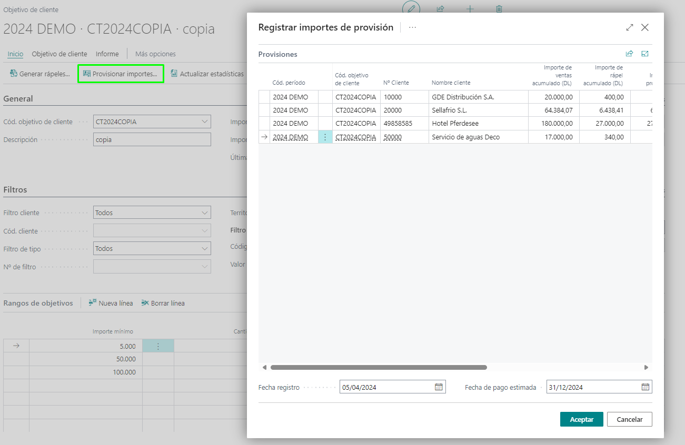This screenshot has width=685, height=445.
Task: Click Generar rápeles action
Action: point(39,74)
